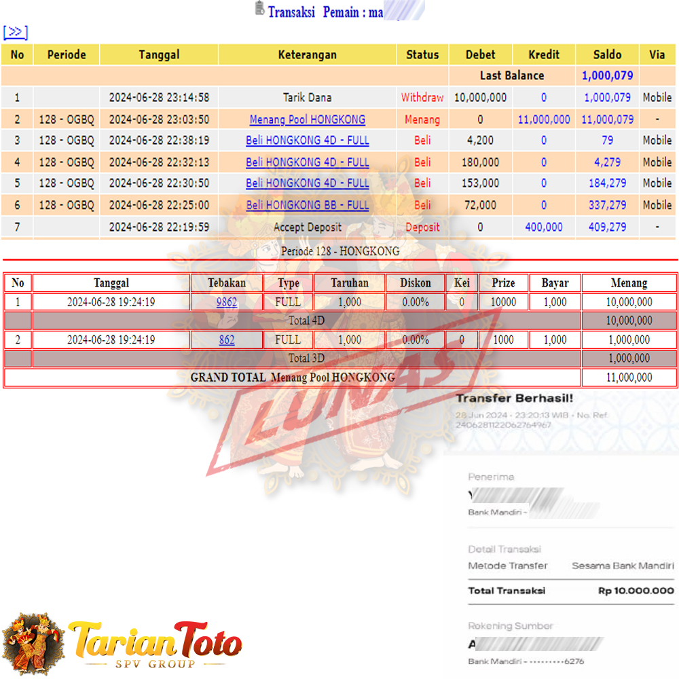
Task: Click the 862 tebakan number link
Action: (227, 340)
